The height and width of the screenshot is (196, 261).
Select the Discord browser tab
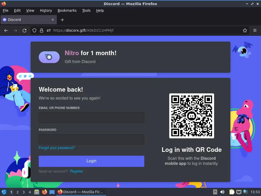click(x=29, y=20)
